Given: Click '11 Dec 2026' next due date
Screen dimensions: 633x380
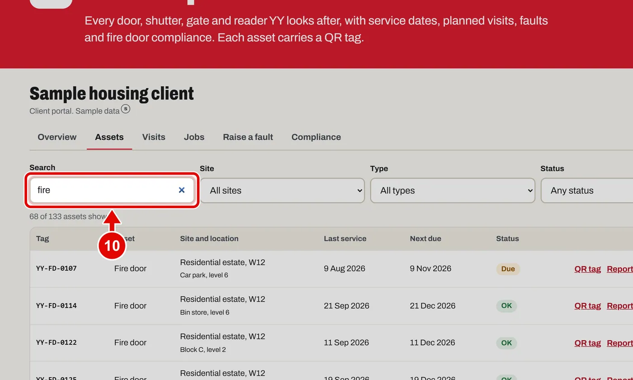Looking at the screenshot, I should click(x=432, y=343).
